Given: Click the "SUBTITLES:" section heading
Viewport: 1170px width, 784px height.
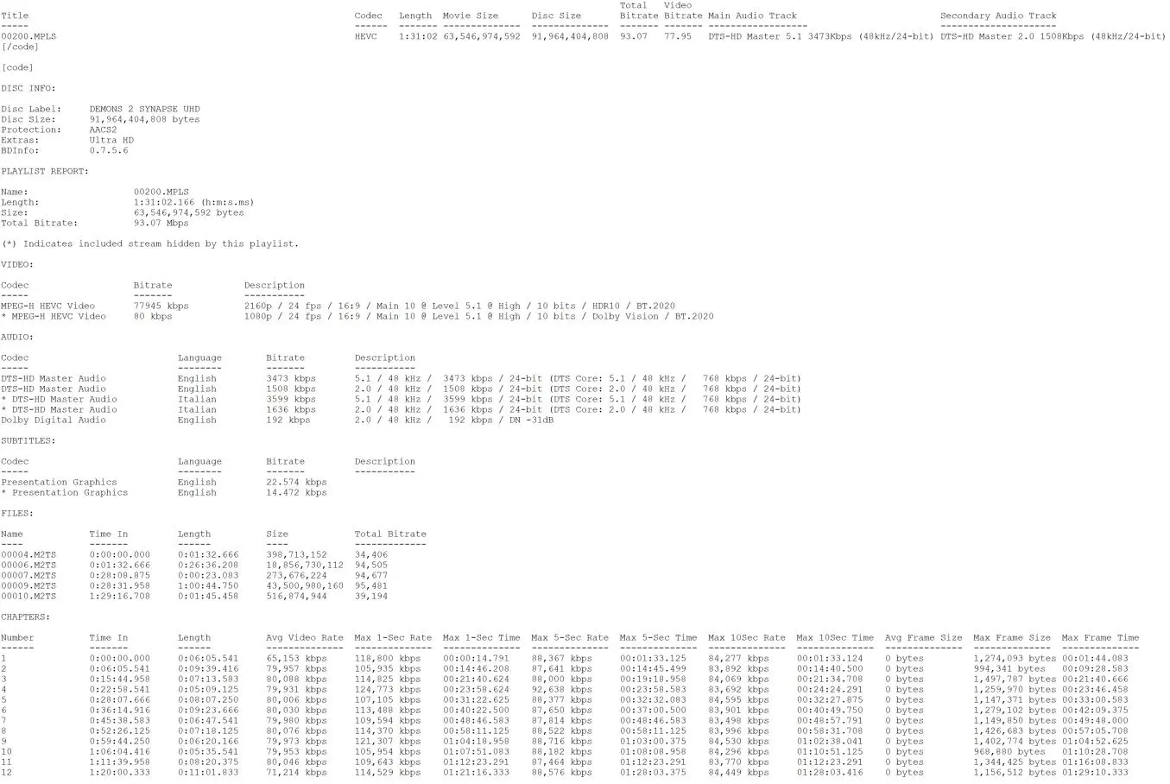Looking at the screenshot, I should [x=28, y=440].
